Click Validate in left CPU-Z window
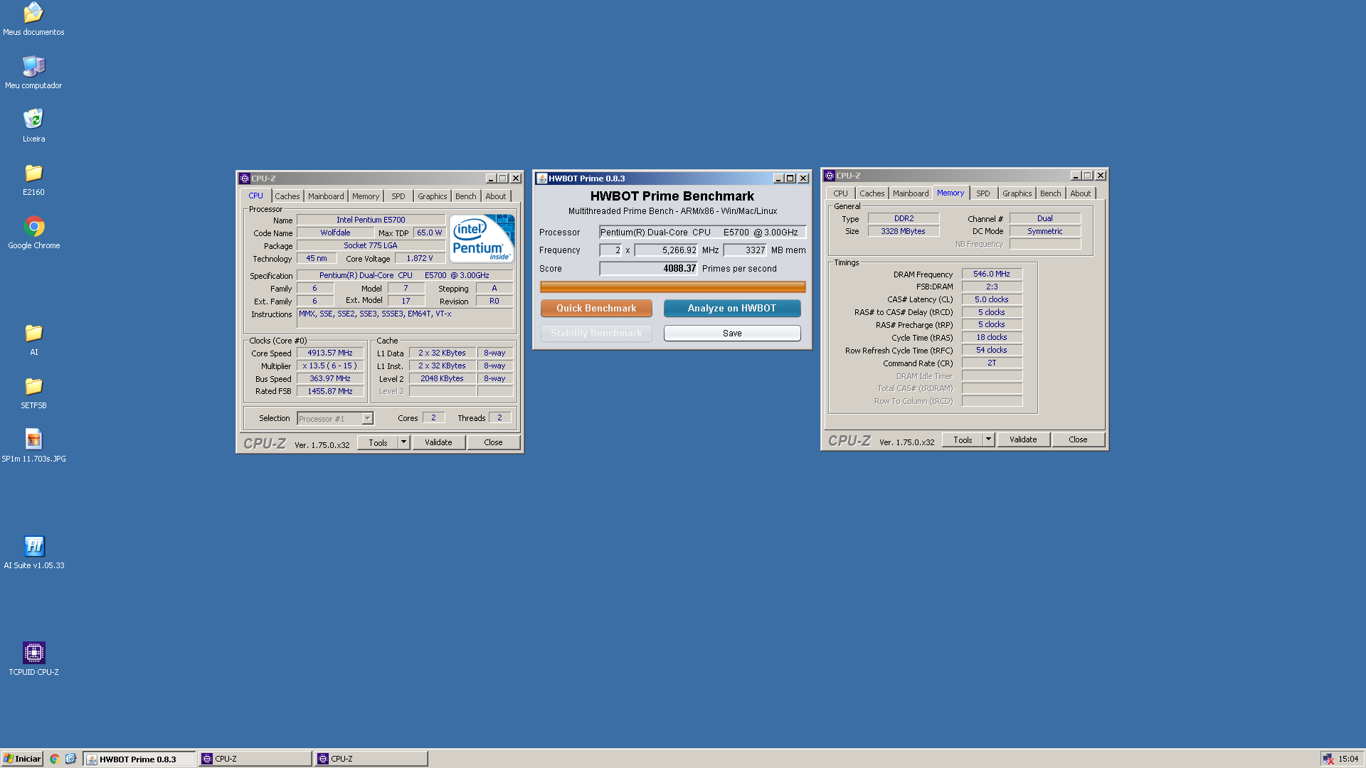This screenshot has width=1366, height=768. pyautogui.click(x=438, y=442)
